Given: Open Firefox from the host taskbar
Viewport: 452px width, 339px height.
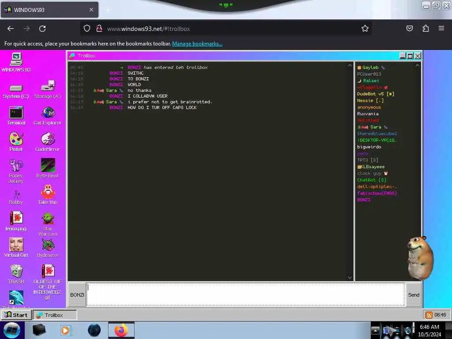Looking at the screenshot, I should coord(121,330).
